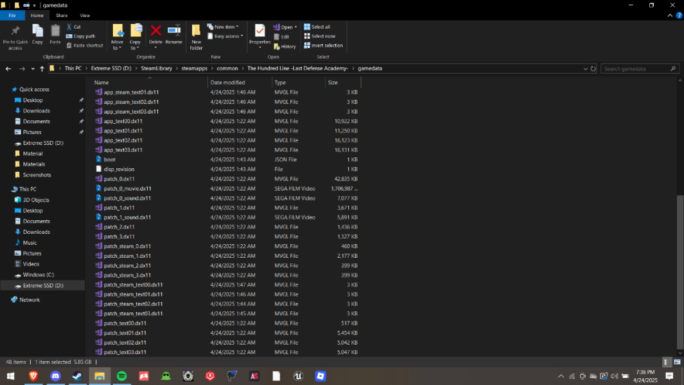Refresh the gamedata folder view
The width and height of the screenshot is (684, 385).
click(593, 68)
